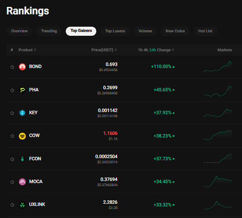
Task: Switch to the Volume tab
Action: (145, 31)
